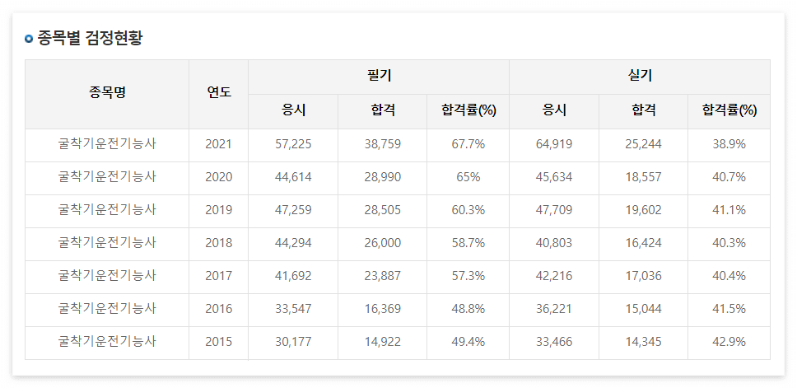Select the 필기 합격률(%) sub-header
Screen dimensions: 797x388
point(468,110)
